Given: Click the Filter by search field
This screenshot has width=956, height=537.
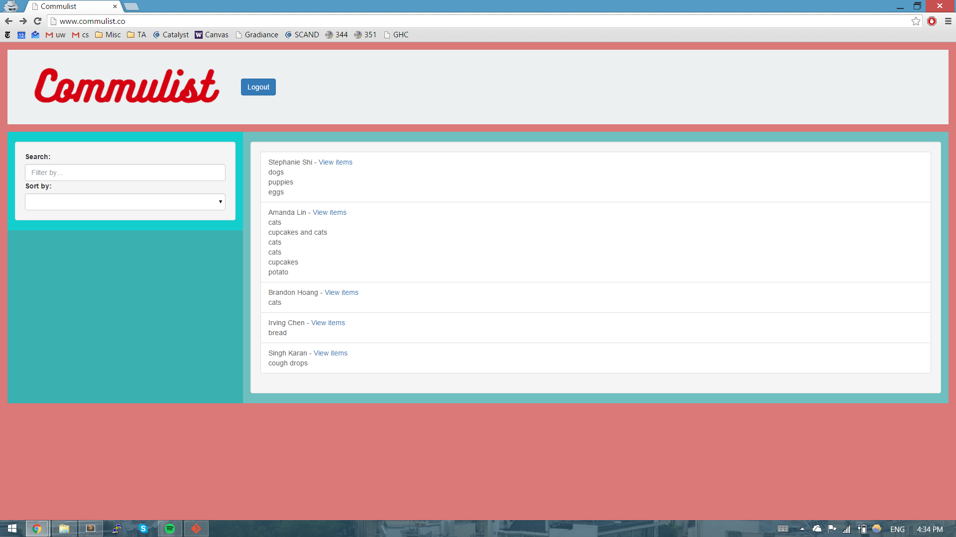Looking at the screenshot, I should [125, 173].
